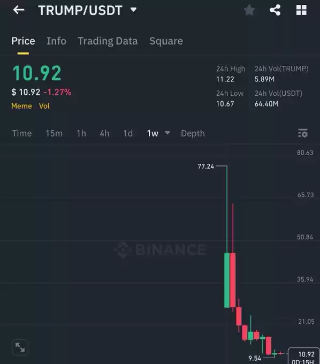Switch chart to 1d interval

[x=128, y=133]
